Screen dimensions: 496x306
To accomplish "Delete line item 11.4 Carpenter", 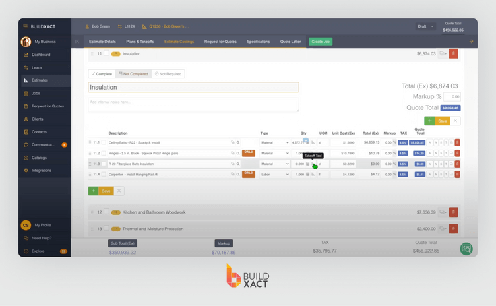I will click(x=457, y=175).
